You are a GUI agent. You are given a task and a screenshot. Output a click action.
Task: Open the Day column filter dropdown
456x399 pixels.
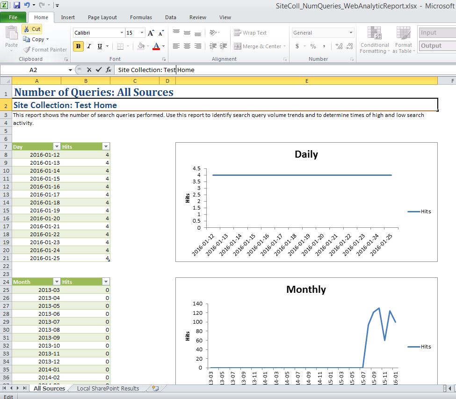(57, 146)
